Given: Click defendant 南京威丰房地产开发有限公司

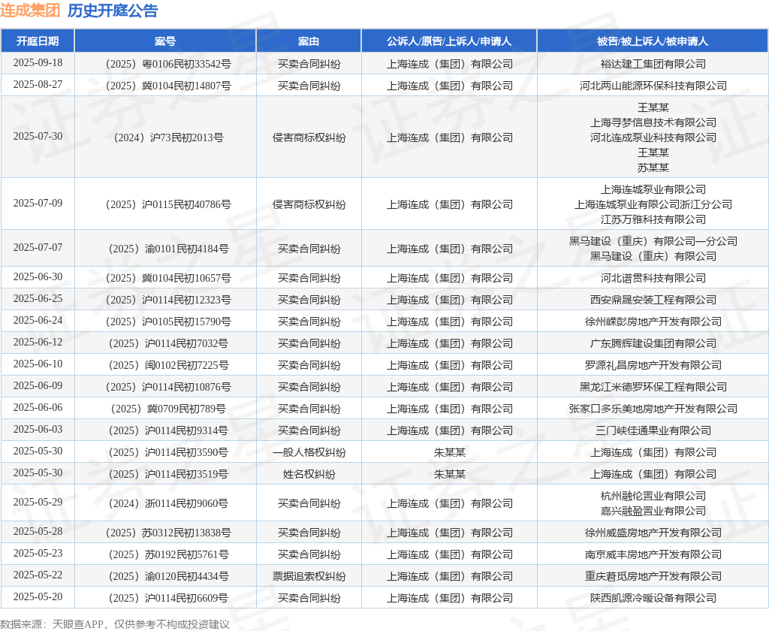Looking at the screenshot, I should (x=653, y=554).
